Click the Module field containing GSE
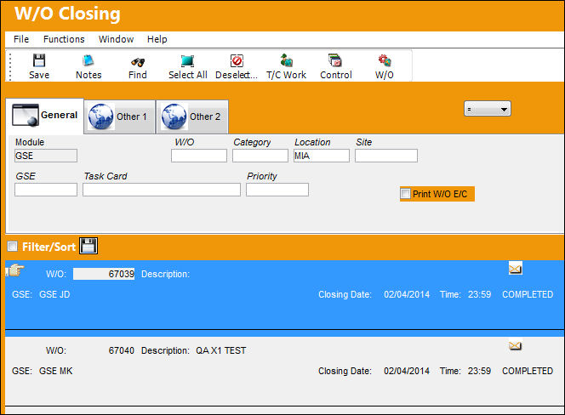 [46, 156]
